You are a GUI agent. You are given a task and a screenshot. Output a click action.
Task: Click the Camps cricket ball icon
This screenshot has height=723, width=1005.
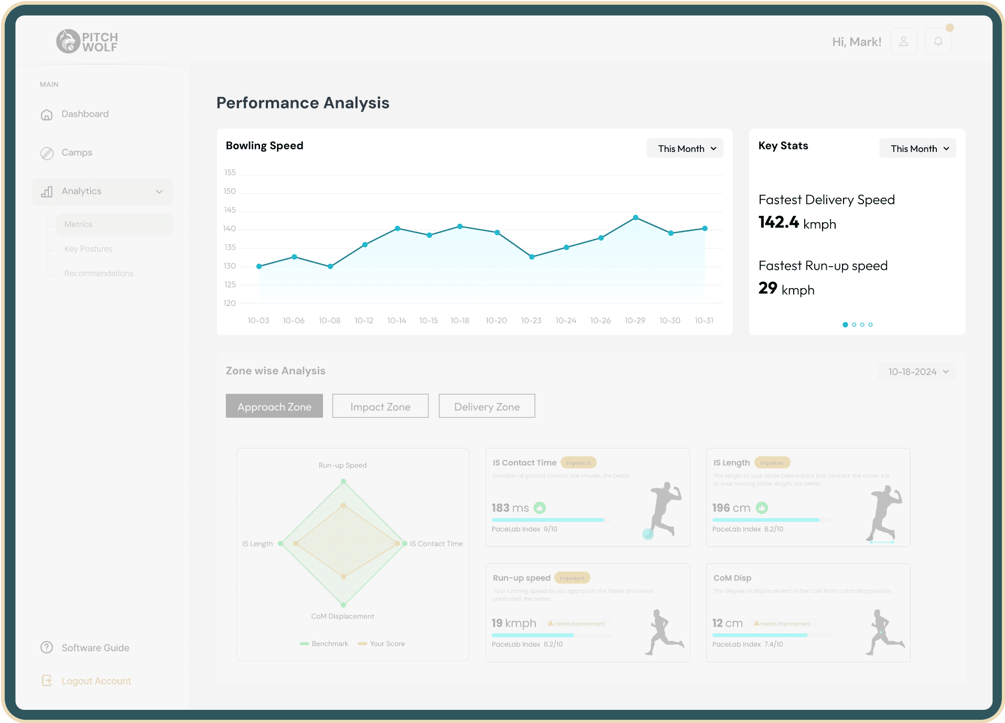[x=47, y=153]
